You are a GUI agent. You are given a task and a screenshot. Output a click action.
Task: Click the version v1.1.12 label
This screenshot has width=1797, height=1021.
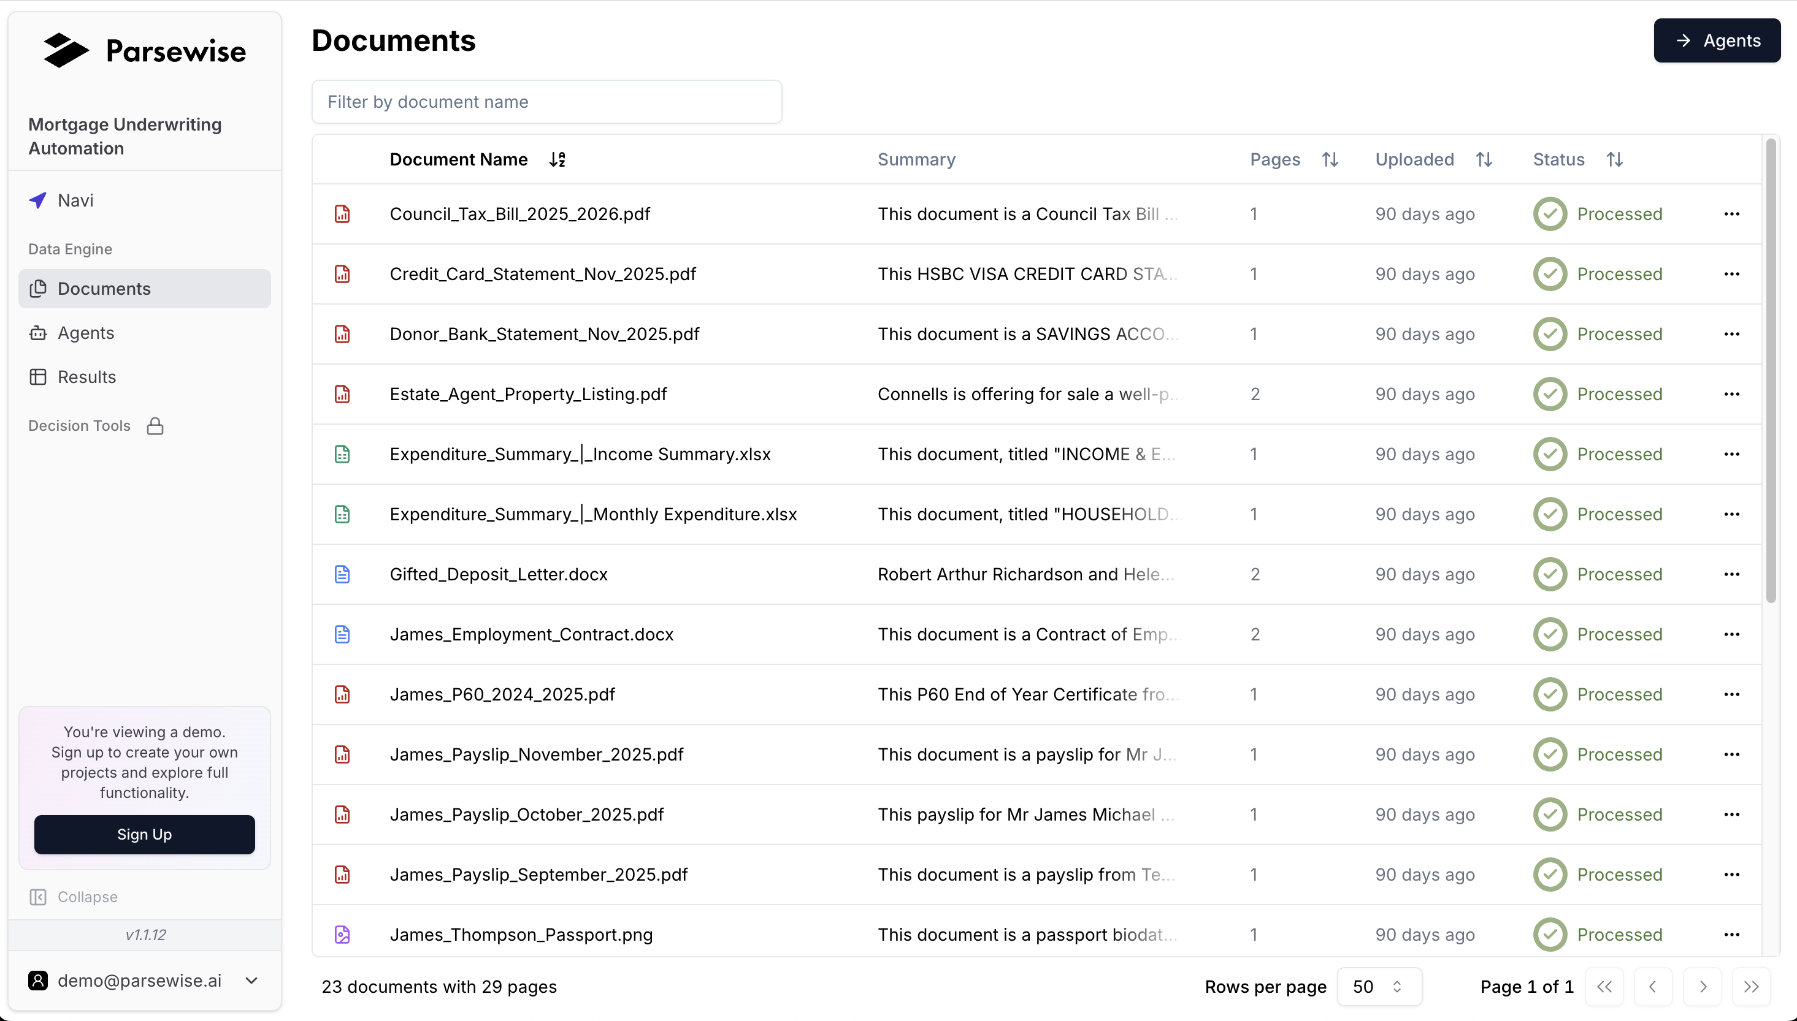click(x=145, y=935)
